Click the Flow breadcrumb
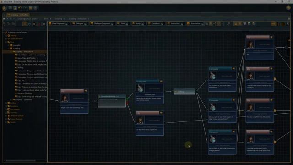The image size is (293, 165). 46,19
